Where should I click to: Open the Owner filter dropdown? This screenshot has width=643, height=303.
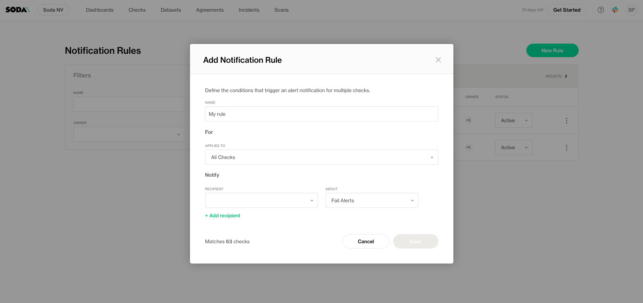[129, 134]
